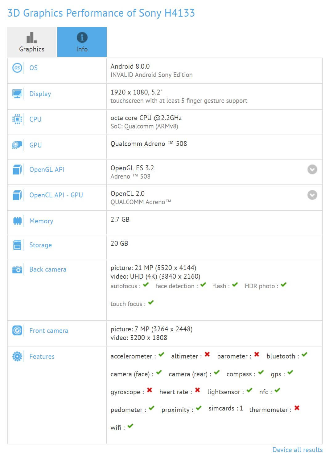Image resolution: width=329 pixels, height=457 pixels.
Task: Click the Features gear icon
Action: (18, 356)
